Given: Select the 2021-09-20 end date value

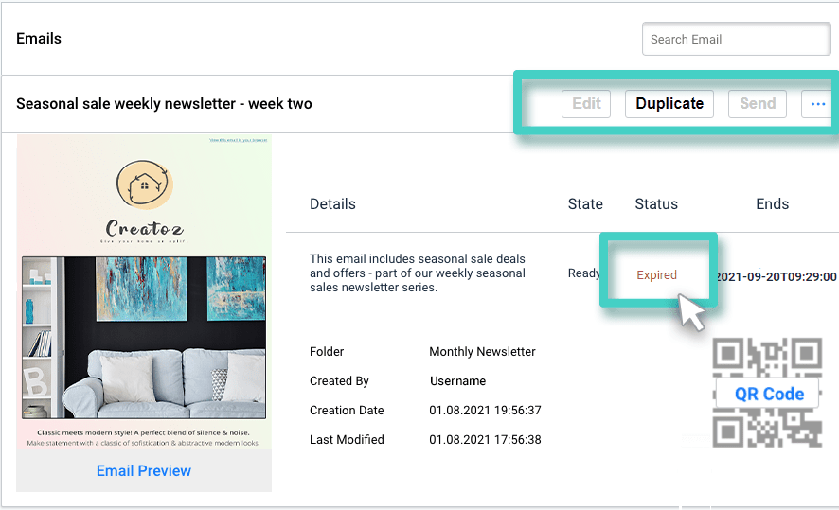Looking at the screenshot, I should (777, 277).
